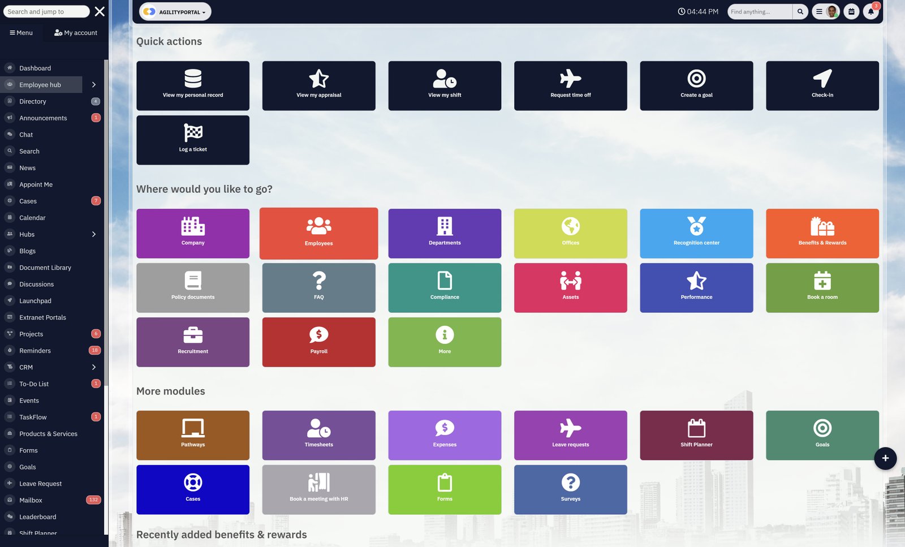Viewport: 905px width, 547px height.
Task: Open the Book a room tile
Action: tap(822, 287)
